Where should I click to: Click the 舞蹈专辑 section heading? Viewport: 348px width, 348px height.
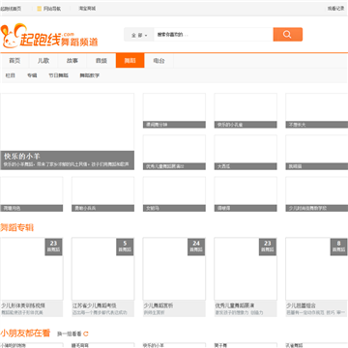tap(17, 228)
